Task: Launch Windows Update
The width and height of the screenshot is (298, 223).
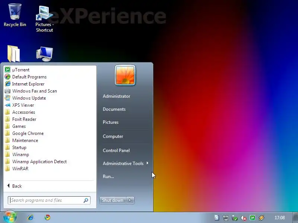Action: [x=50, y=98]
